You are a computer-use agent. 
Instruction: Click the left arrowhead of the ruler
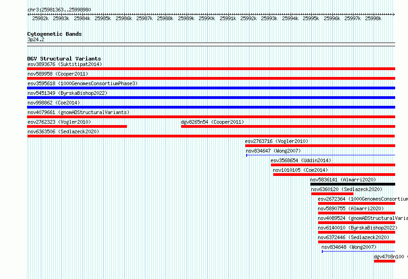28,15
